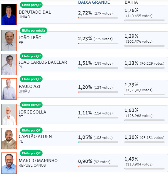Viewport: 168px width, 176px height.
Task: Open Jorge Solla's candidate photo
Action: click(9, 114)
